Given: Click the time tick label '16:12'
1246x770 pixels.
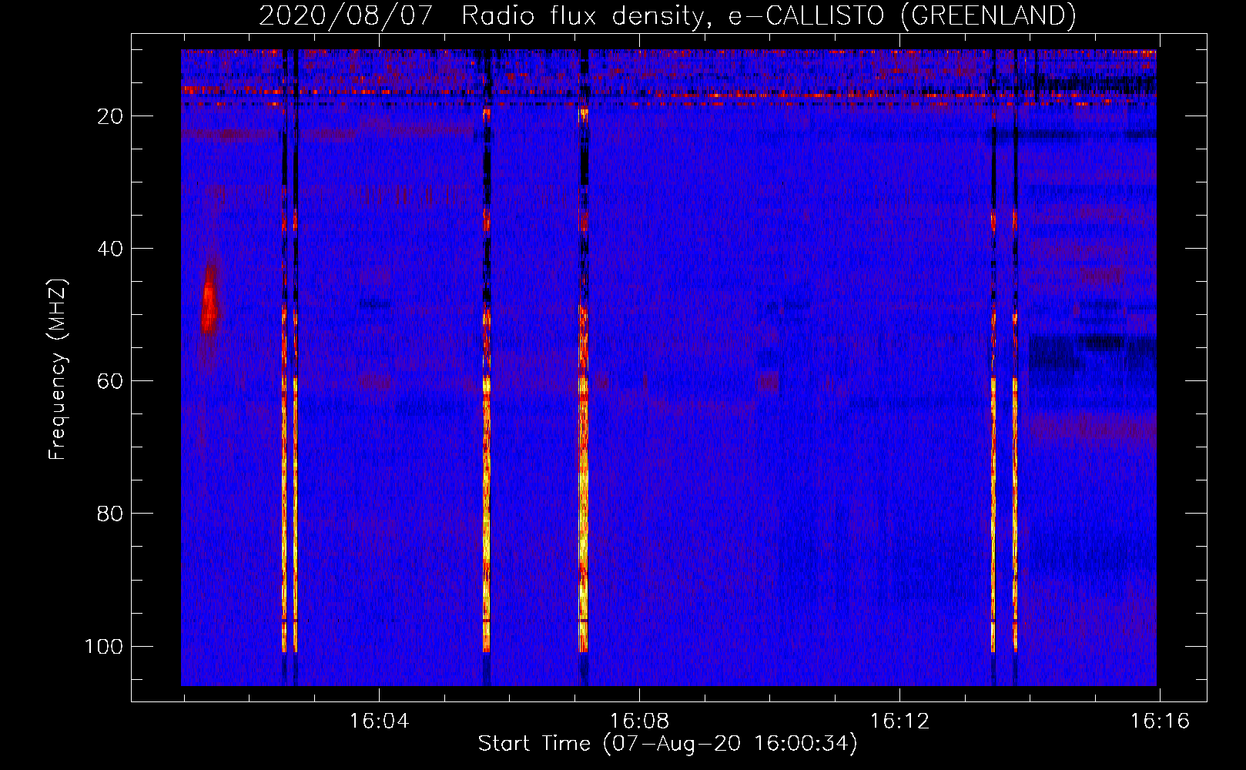Looking at the screenshot, I should [x=899, y=721].
